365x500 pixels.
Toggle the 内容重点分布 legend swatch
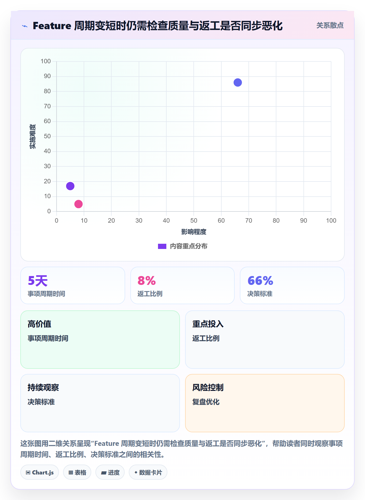click(x=162, y=246)
